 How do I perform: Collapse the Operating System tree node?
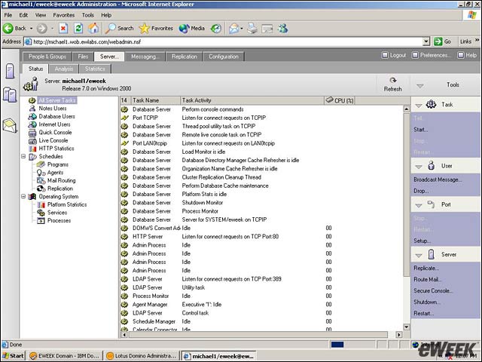tap(23, 196)
